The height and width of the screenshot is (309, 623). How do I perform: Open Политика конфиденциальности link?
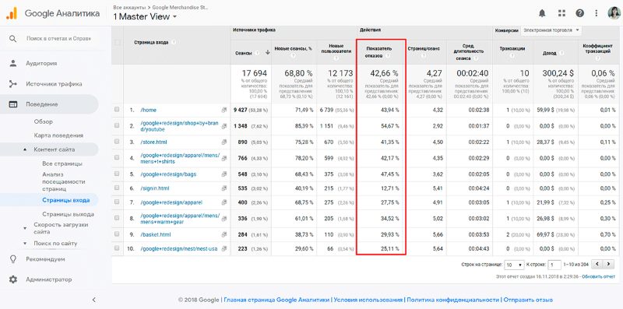(452, 300)
